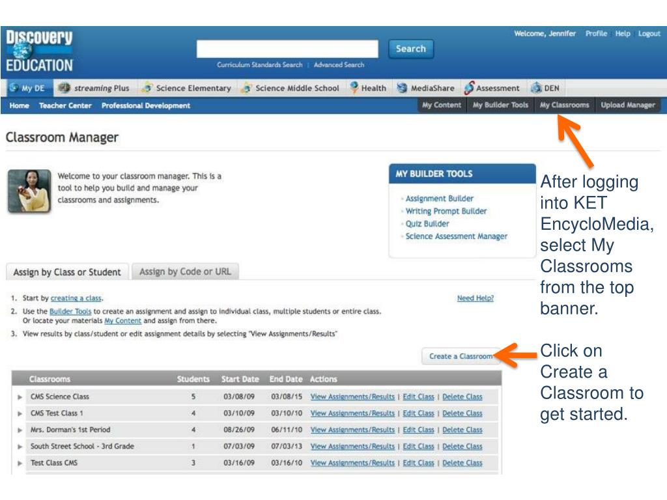Viewport: 667px width, 500px height.
Task: Open the streaming Plus tab
Action: (94, 88)
